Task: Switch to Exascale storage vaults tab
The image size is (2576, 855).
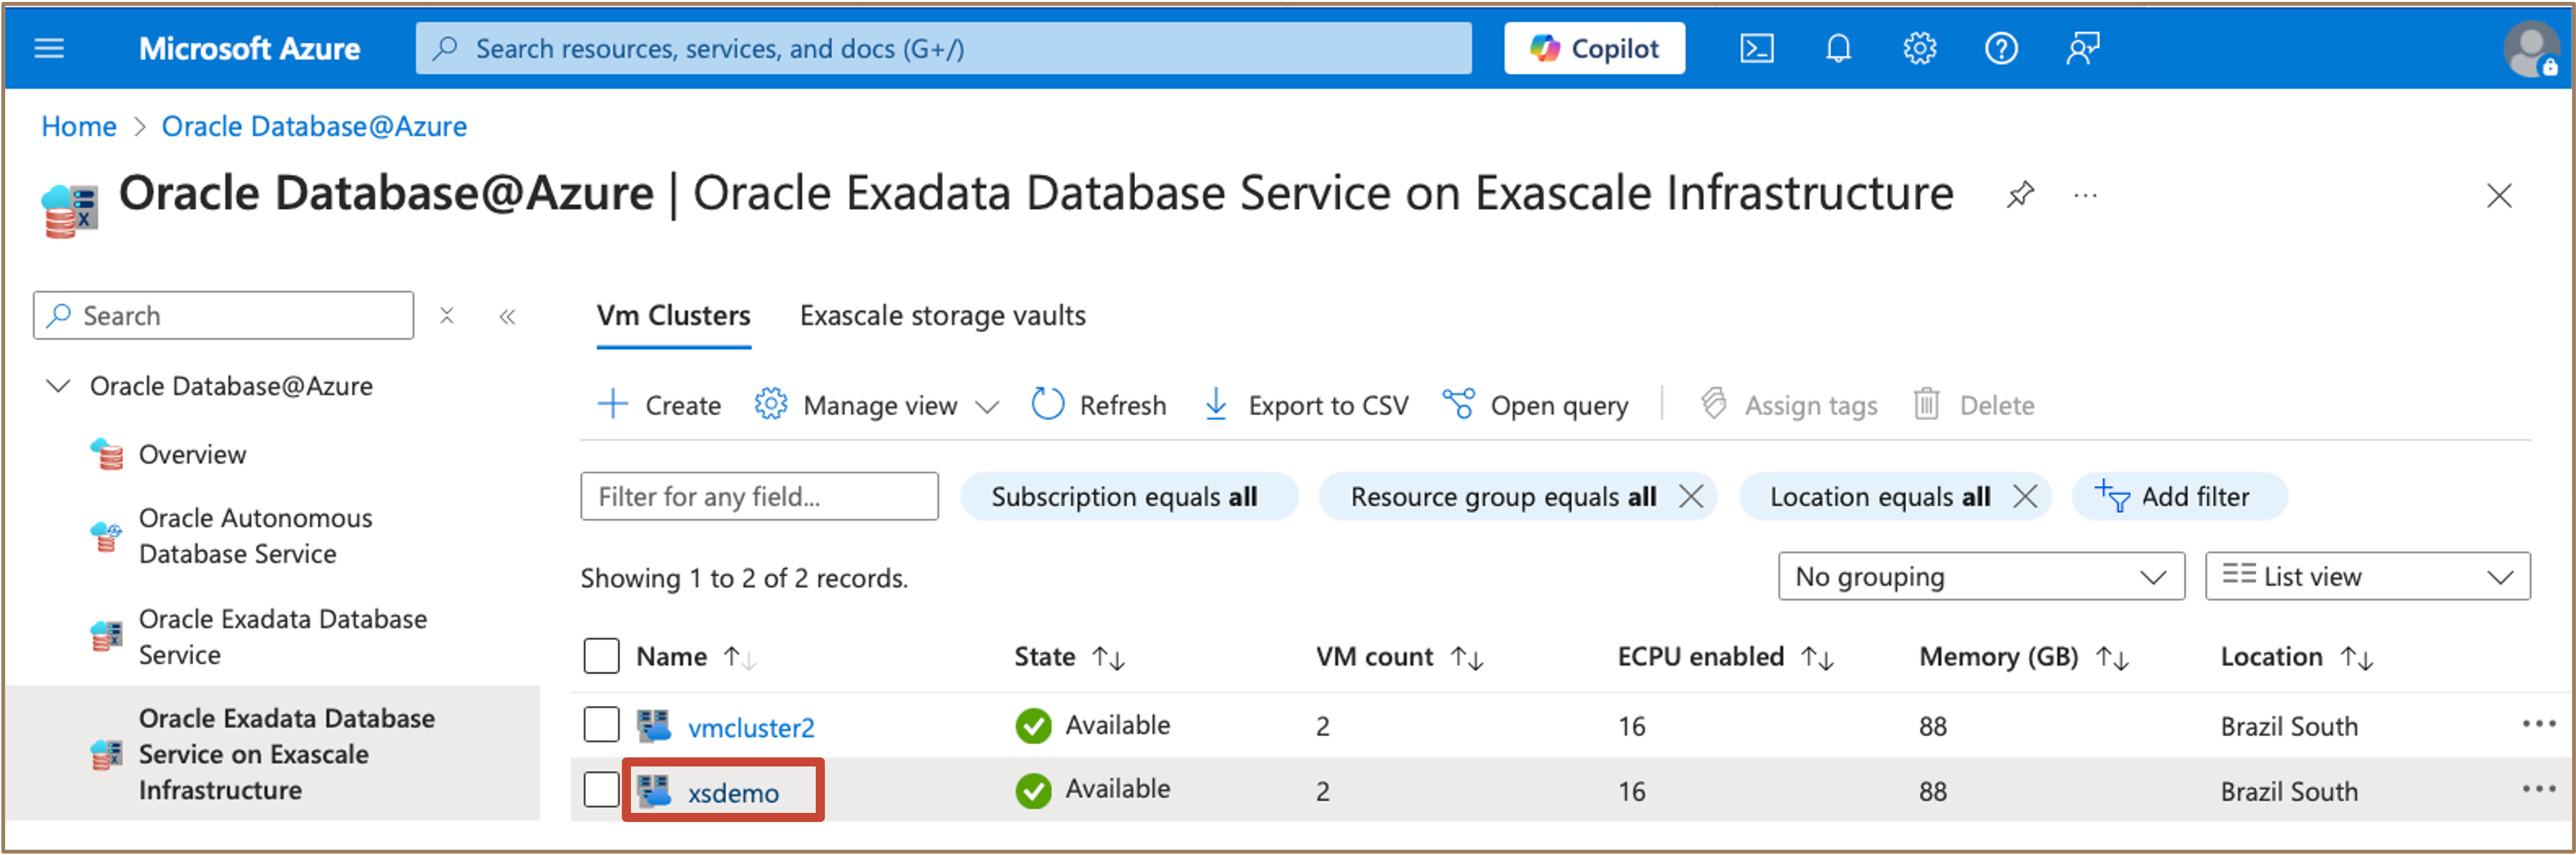Action: (942, 316)
